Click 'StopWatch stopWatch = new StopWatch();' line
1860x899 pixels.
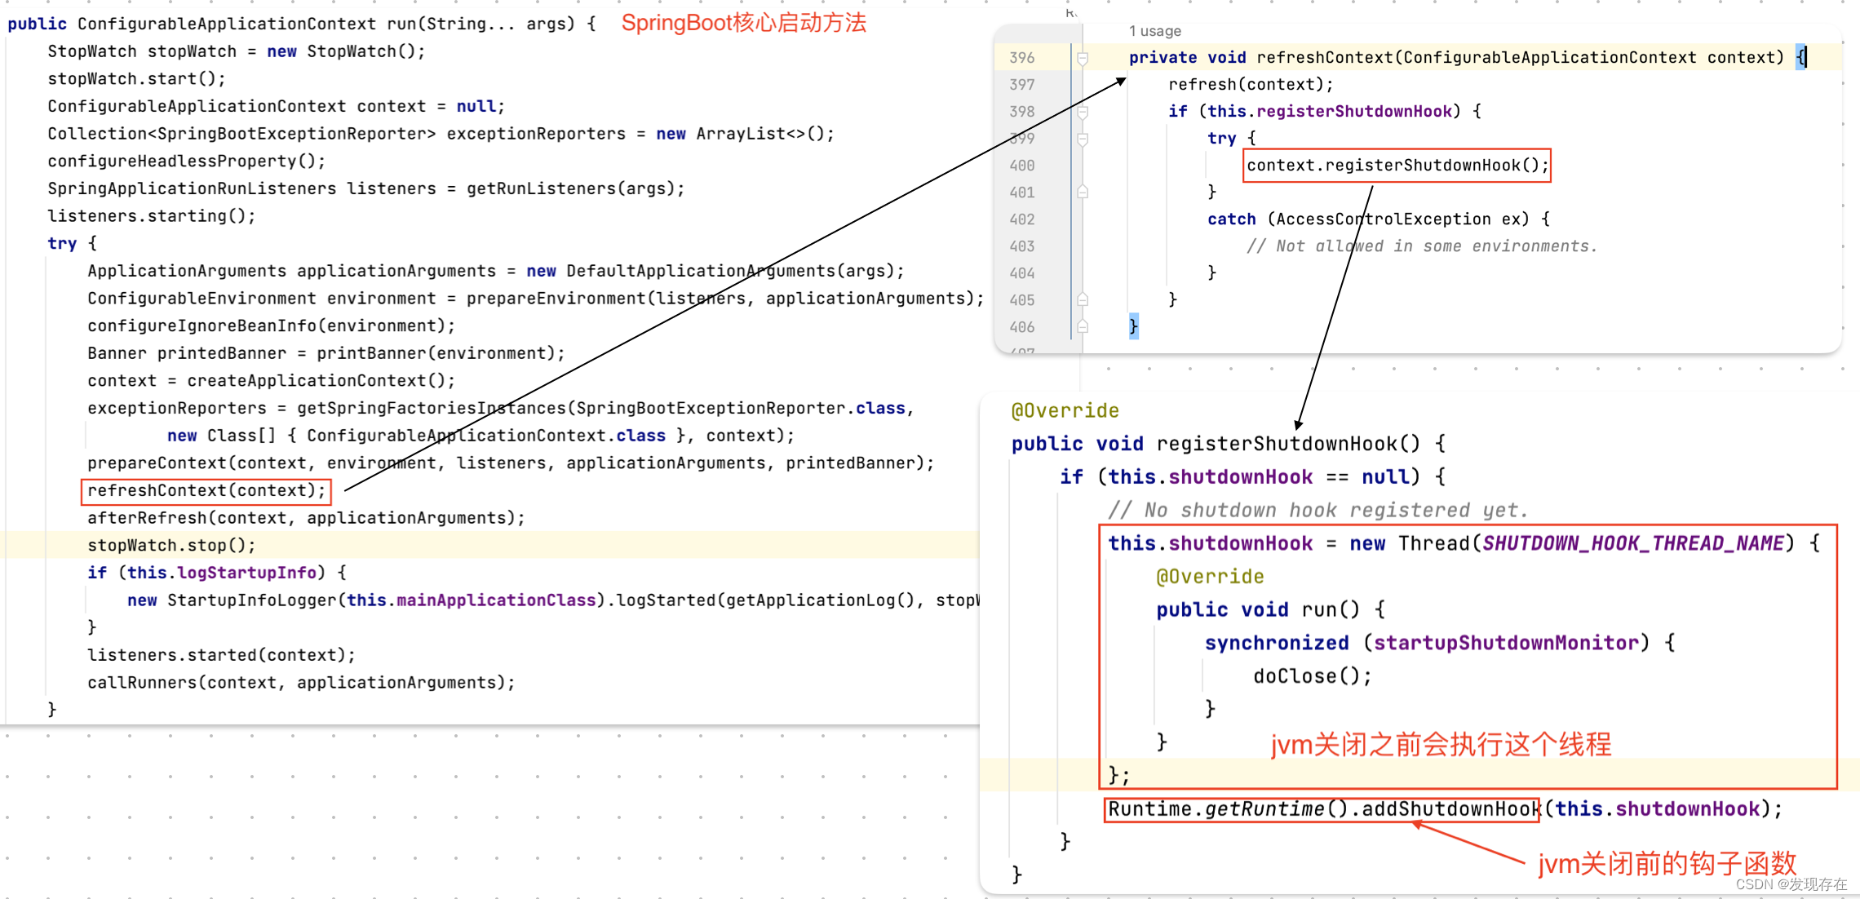pos(237,52)
